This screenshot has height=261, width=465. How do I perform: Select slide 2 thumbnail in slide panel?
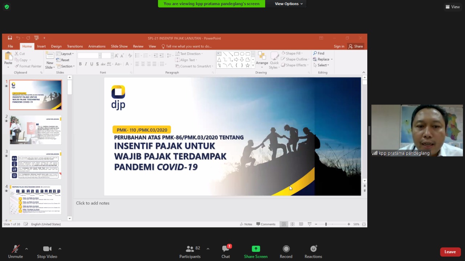coord(36,130)
